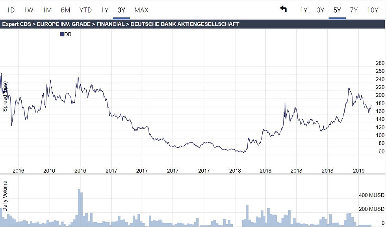Click the DB legend label

[68, 35]
